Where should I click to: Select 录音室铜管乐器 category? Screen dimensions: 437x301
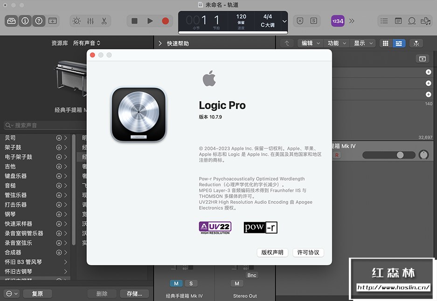(x=24, y=233)
